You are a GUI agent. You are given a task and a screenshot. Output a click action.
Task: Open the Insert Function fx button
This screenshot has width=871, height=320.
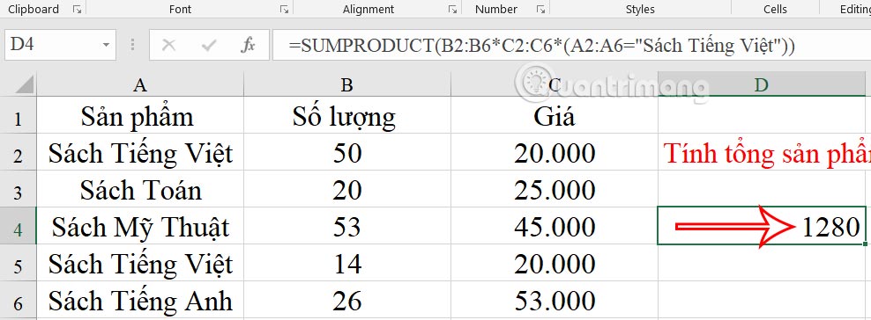click(248, 45)
